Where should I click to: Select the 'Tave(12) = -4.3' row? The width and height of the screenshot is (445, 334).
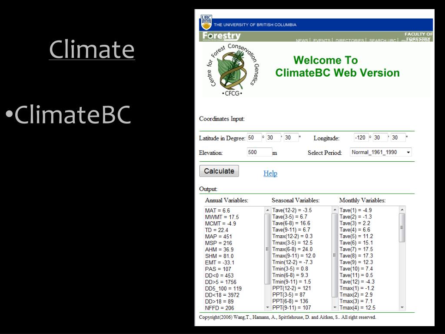(357, 281)
